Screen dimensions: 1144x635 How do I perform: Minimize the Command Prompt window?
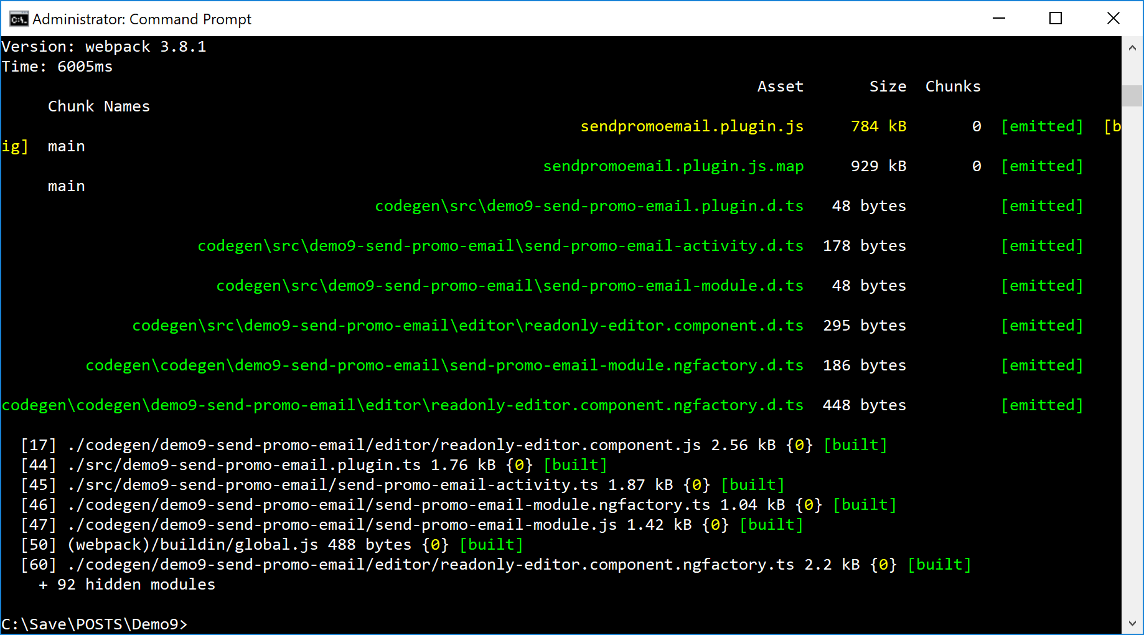coord(999,19)
